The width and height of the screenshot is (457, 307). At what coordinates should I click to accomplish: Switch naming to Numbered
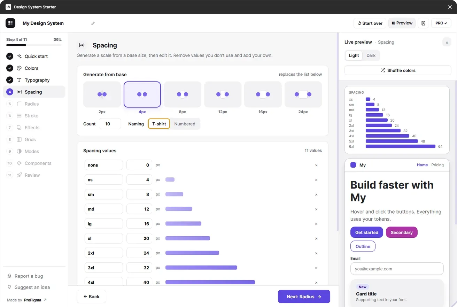185,124
